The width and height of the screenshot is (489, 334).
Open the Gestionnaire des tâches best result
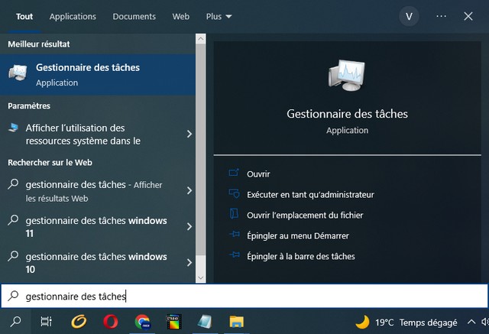click(98, 75)
